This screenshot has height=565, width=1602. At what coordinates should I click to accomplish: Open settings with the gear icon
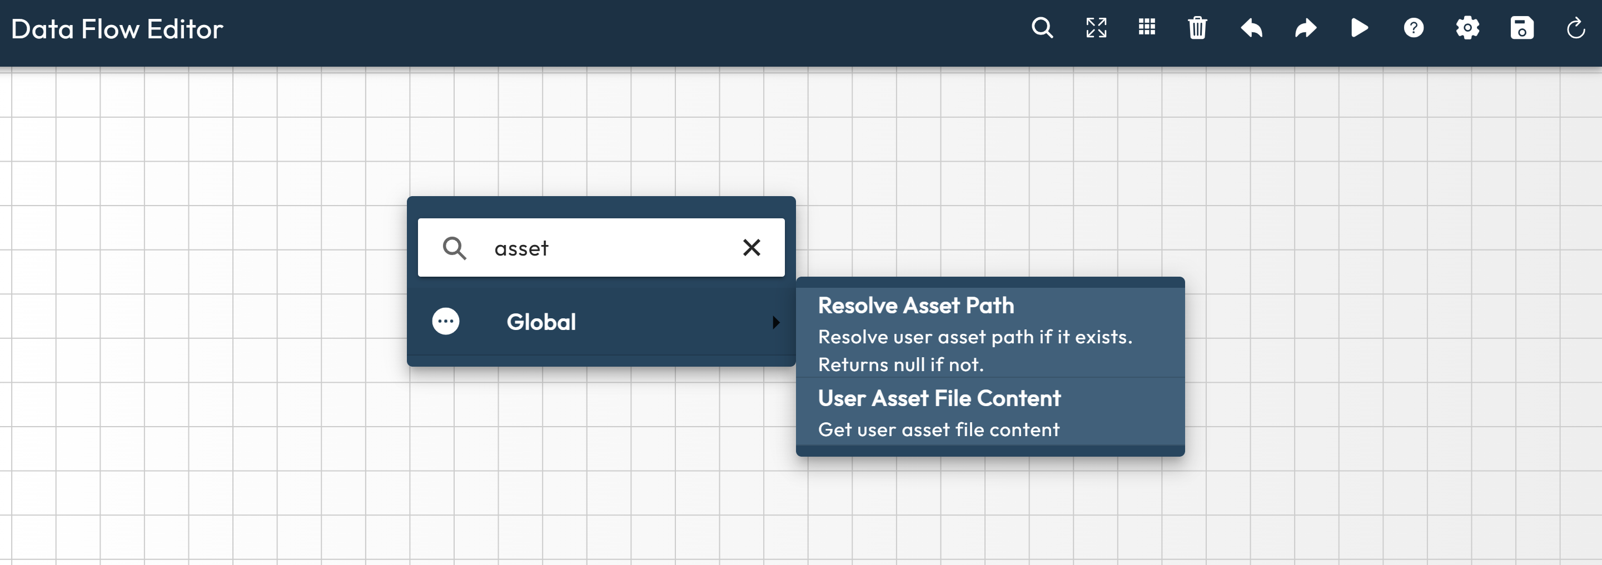1467,28
